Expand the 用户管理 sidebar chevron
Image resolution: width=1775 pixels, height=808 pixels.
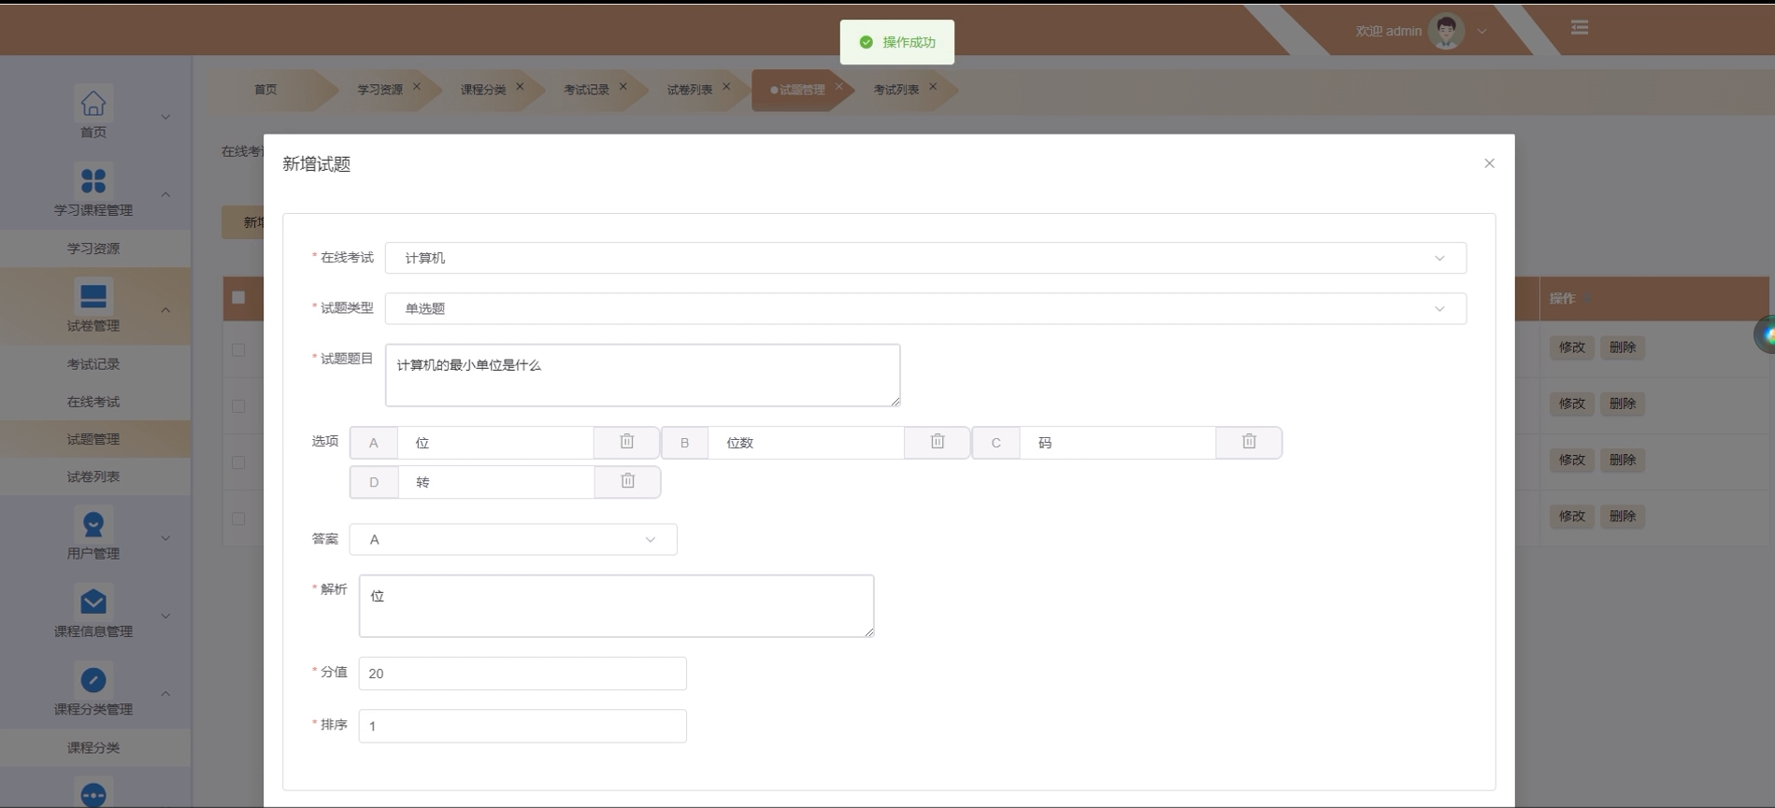point(165,538)
